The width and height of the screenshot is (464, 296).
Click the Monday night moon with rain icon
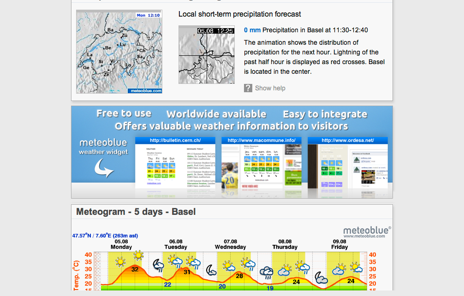[x=158, y=265]
